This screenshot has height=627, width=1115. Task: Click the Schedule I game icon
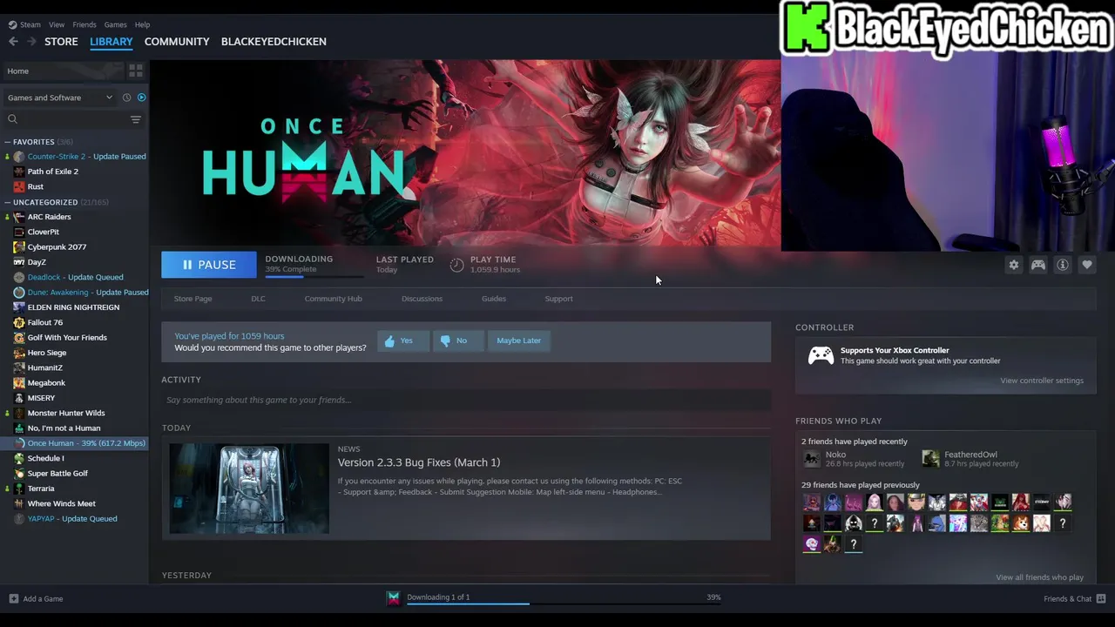[x=19, y=458]
